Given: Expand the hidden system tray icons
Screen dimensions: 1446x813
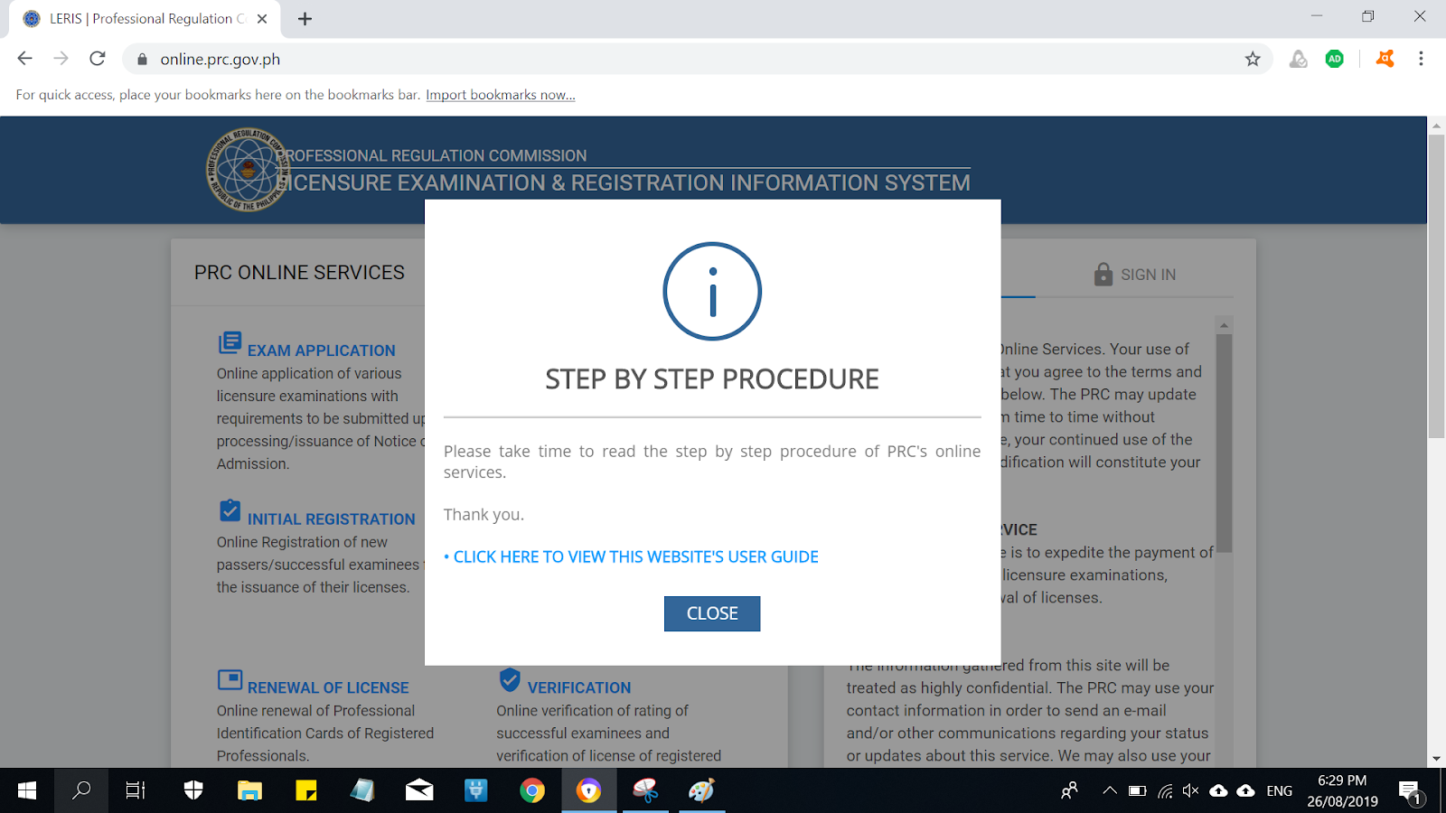Looking at the screenshot, I should tap(1110, 790).
